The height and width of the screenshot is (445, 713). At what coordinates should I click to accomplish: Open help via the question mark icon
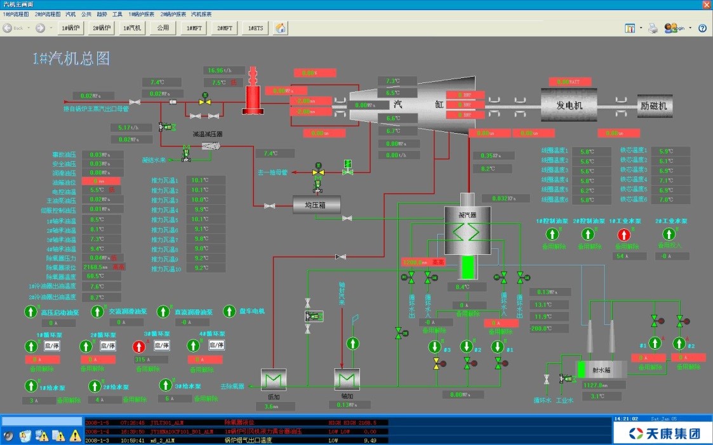pos(702,28)
